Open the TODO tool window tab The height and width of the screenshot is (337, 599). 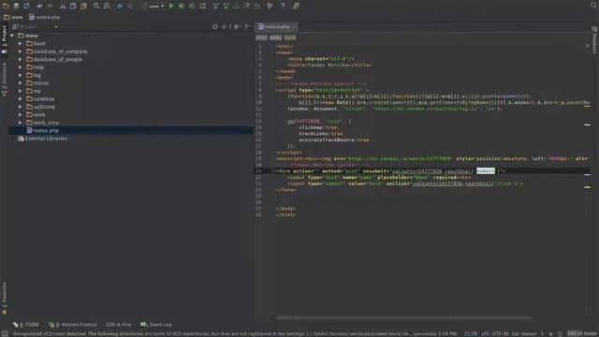point(26,325)
